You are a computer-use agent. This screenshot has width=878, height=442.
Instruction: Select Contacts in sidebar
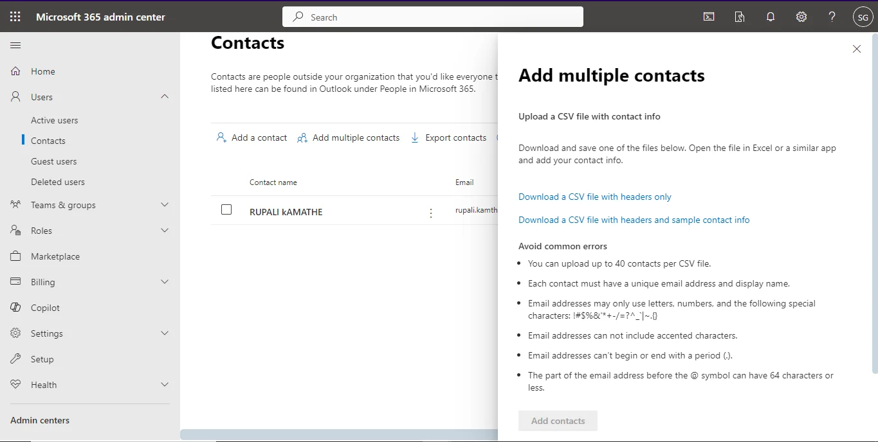[x=48, y=141]
